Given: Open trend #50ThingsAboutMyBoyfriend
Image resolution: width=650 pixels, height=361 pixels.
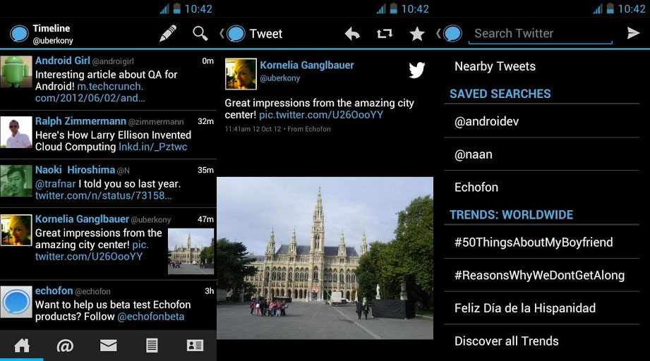Looking at the screenshot, I should click(x=533, y=242).
